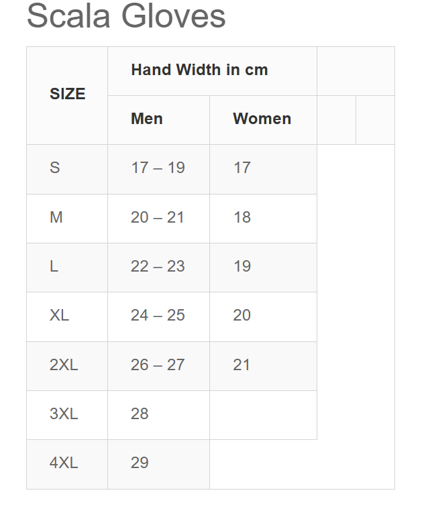Image resolution: width=426 pixels, height=509 pixels.
Task: Select the Women column header
Action: coord(262,119)
